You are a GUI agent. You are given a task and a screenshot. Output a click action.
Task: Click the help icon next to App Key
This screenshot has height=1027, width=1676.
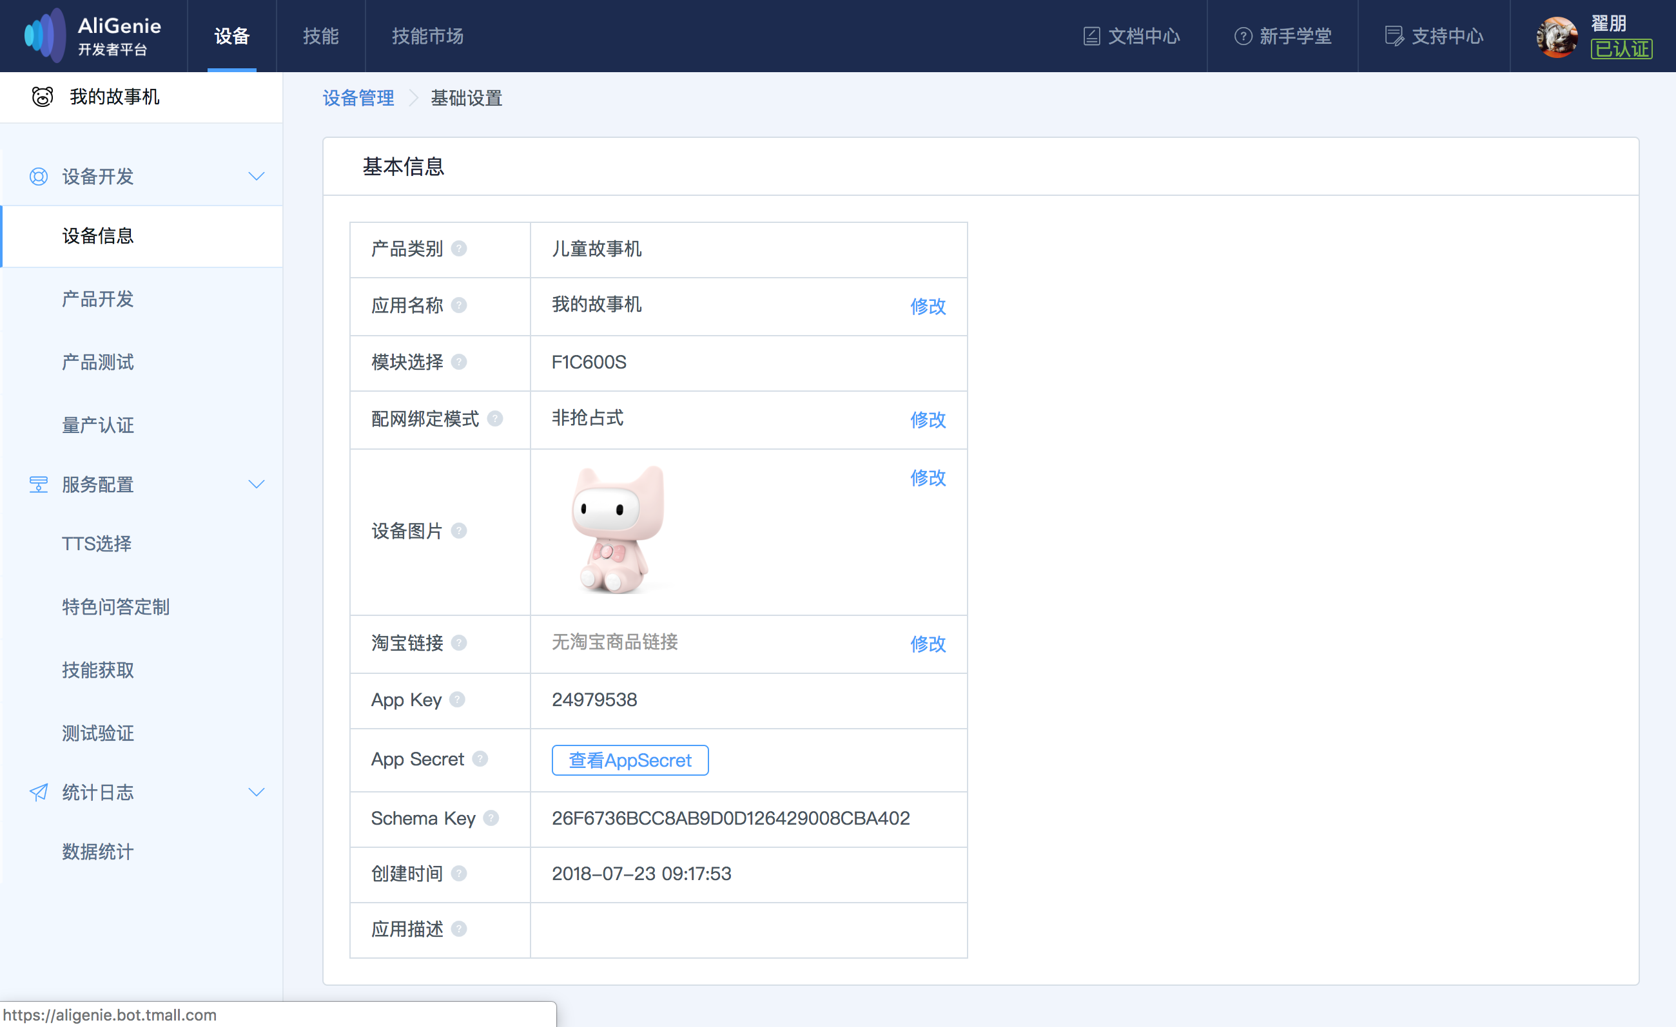point(458,700)
